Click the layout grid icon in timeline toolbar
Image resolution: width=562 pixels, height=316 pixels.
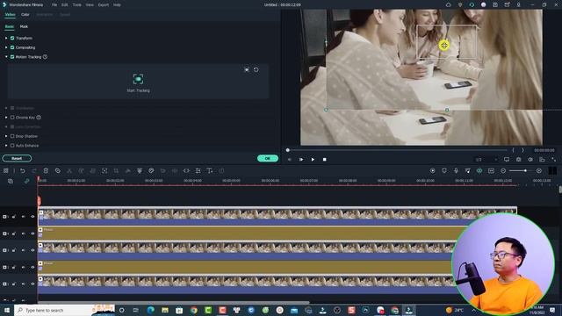[x=6, y=171]
